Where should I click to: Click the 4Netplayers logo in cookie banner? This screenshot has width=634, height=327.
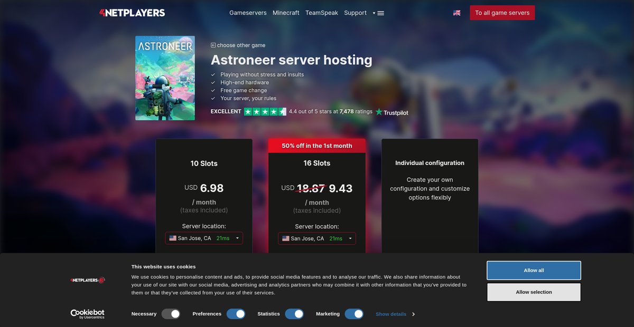[x=88, y=280]
